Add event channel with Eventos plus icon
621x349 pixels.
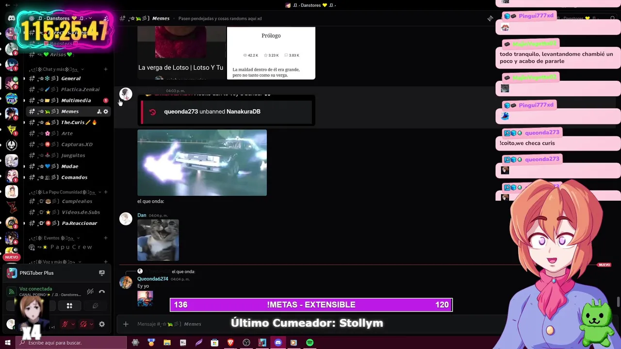coord(106,238)
